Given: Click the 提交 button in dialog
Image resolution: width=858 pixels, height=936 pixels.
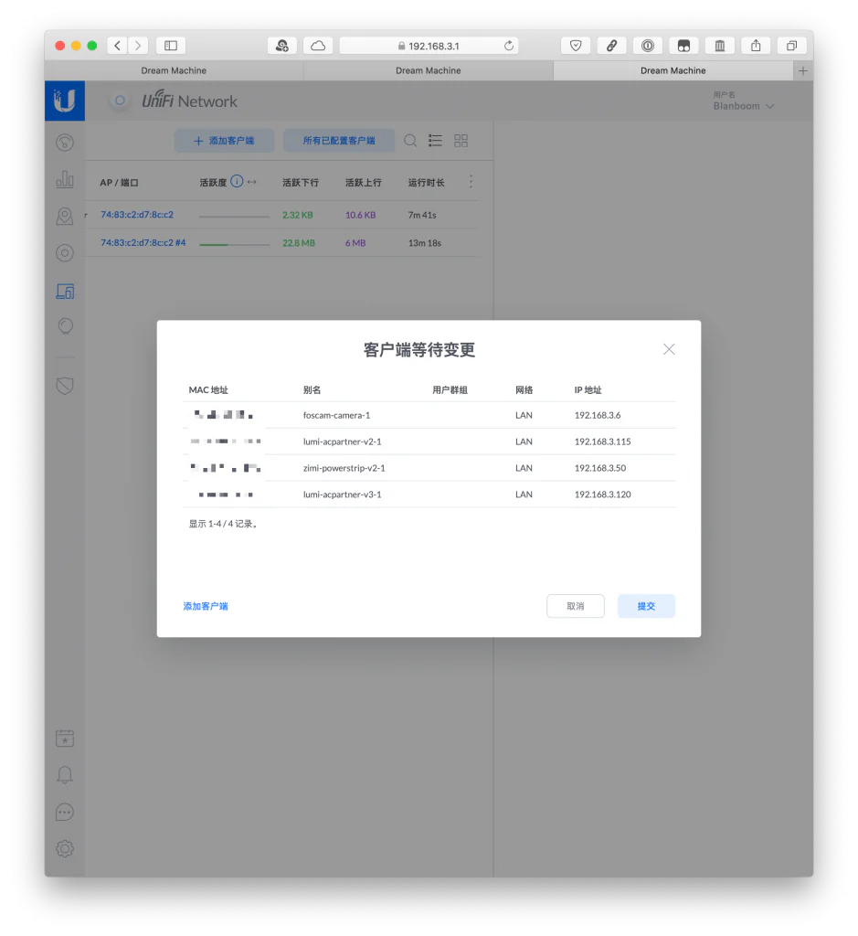Looking at the screenshot, I should pos(646,606).
